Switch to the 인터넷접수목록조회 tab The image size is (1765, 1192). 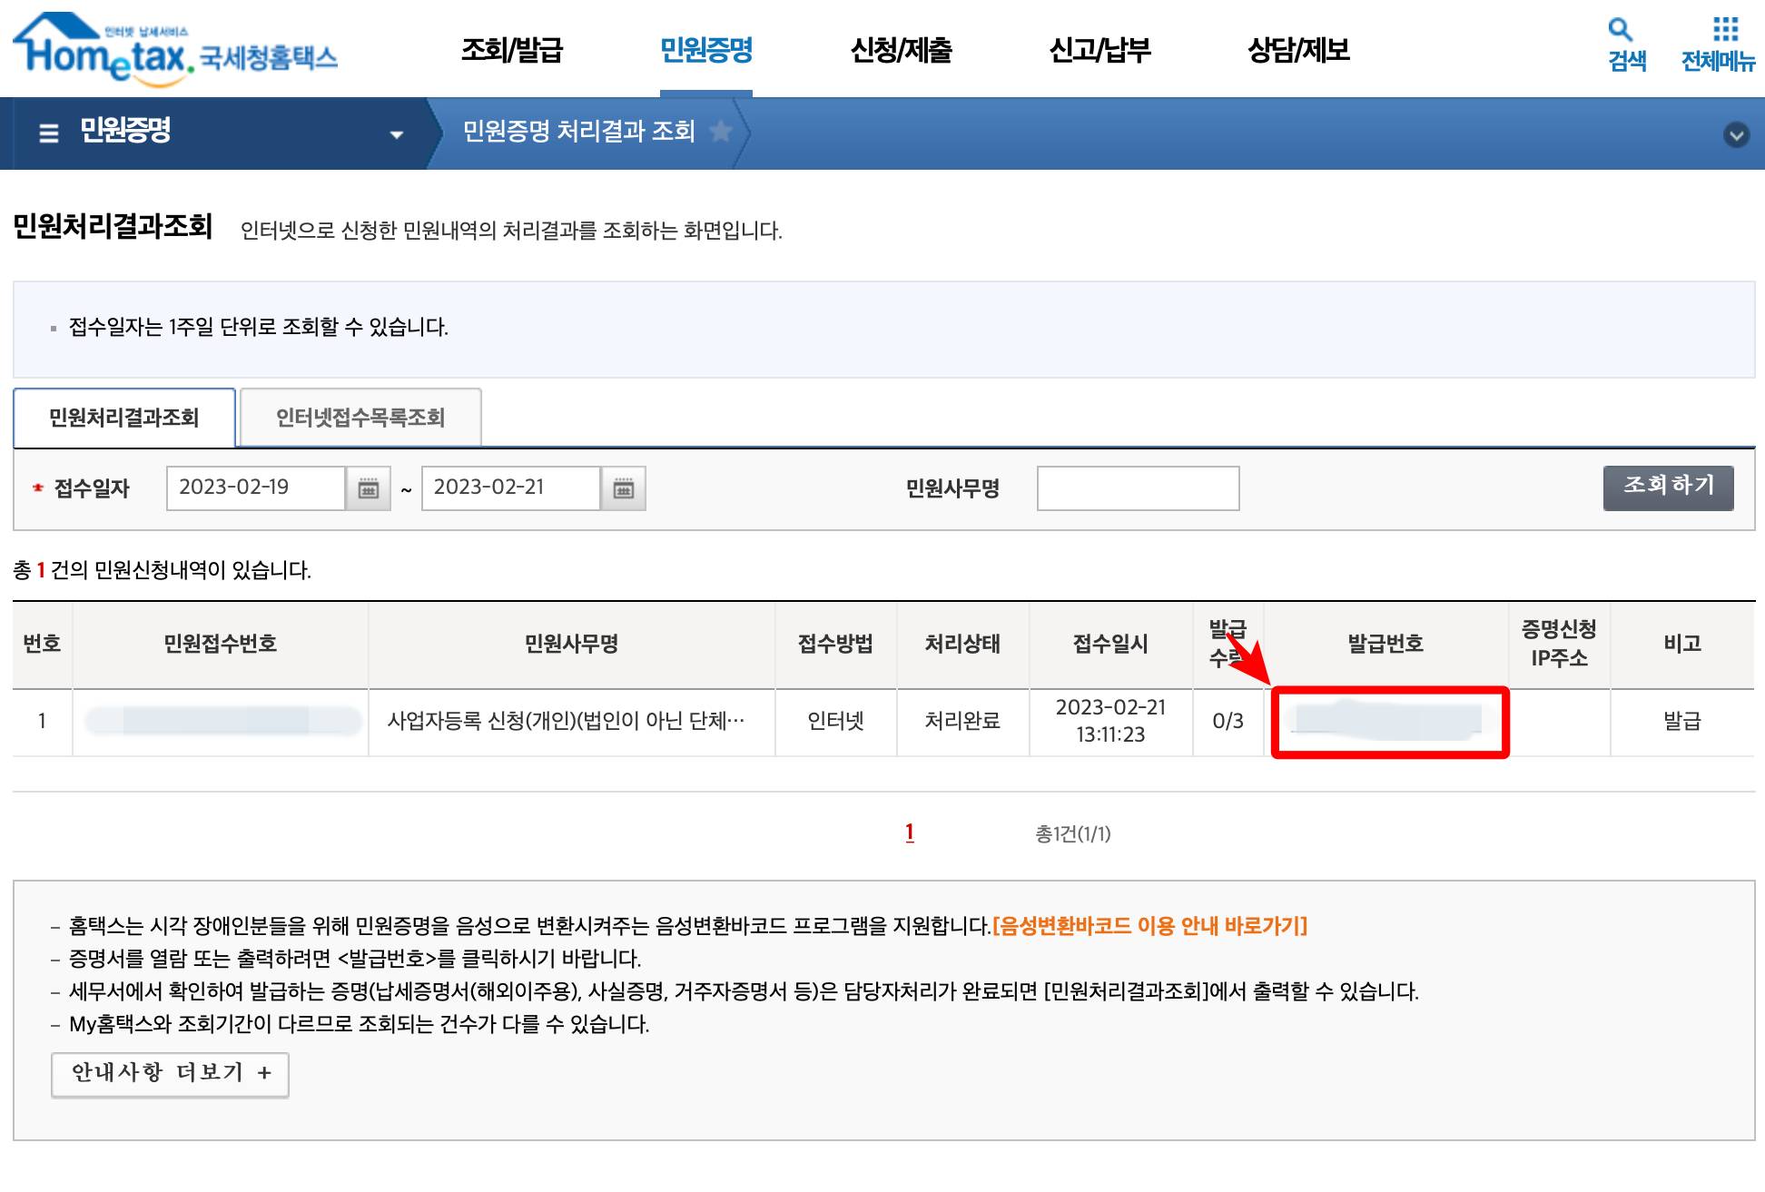360,417
